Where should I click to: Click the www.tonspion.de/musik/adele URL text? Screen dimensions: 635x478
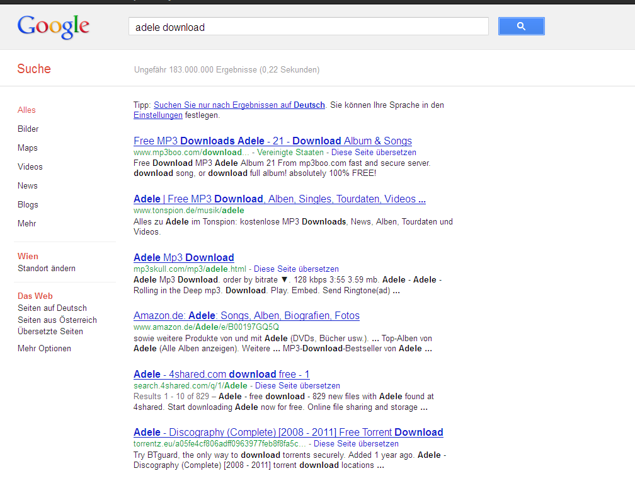tap(189, 211)
